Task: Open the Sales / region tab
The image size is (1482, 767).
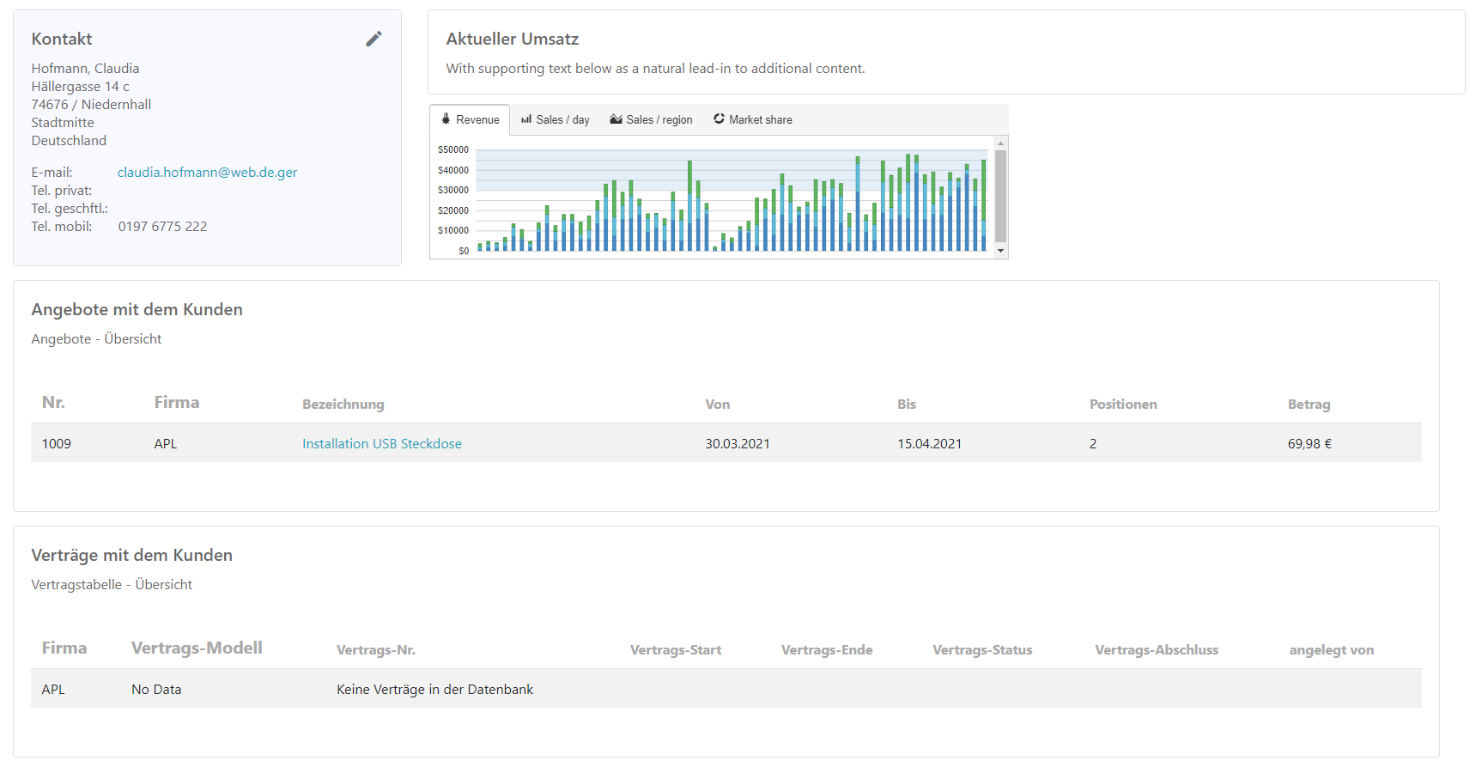Action: point(651,119)
